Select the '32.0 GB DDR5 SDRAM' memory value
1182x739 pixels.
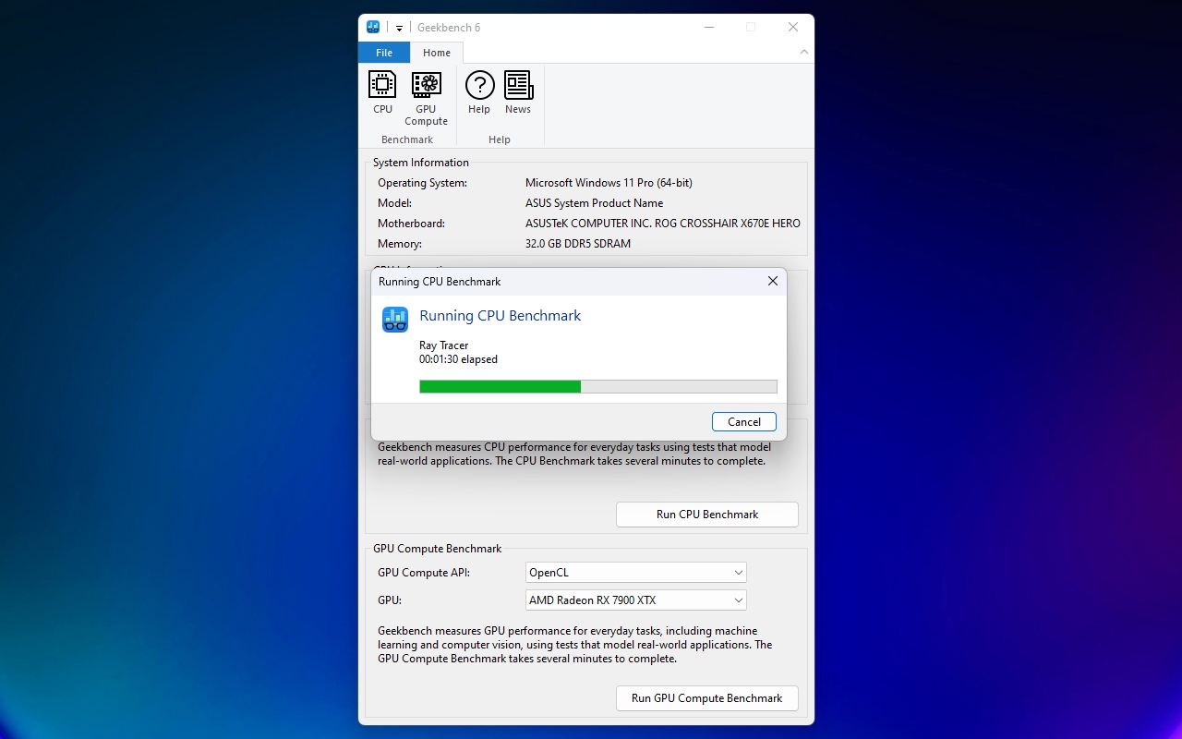click(578, 244)
